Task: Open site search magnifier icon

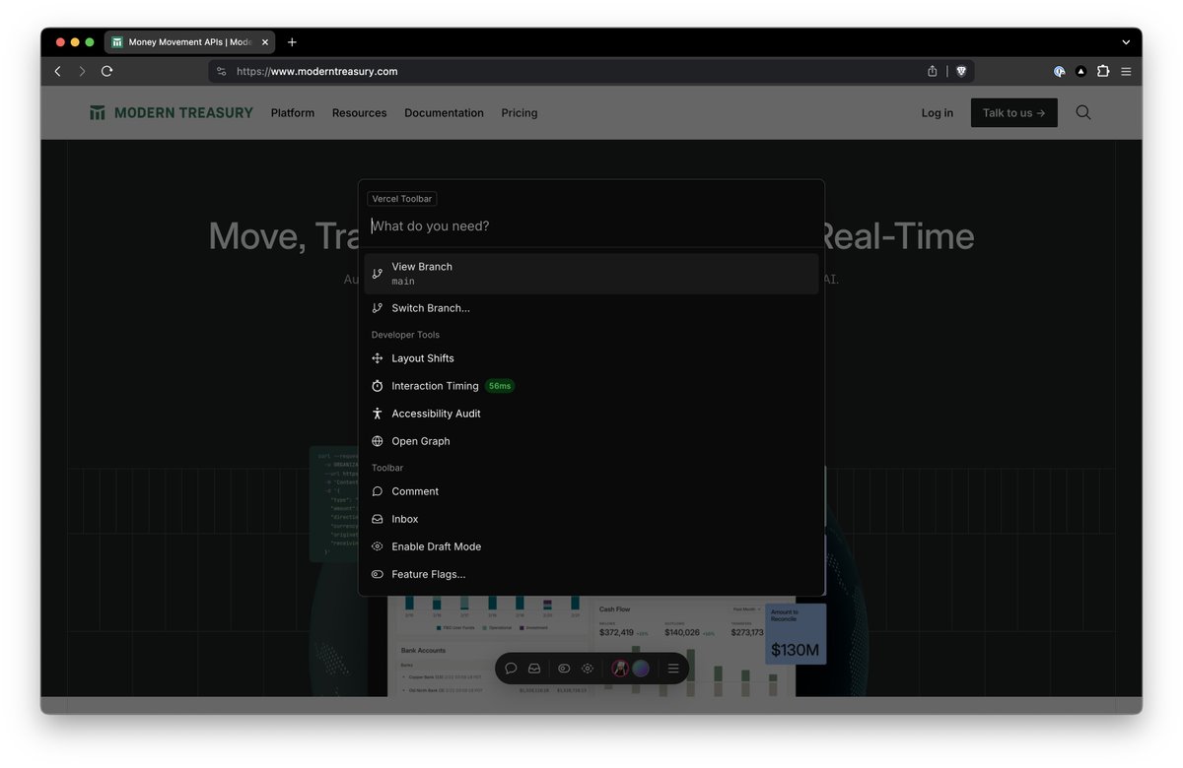Action: coord(1083,112)
